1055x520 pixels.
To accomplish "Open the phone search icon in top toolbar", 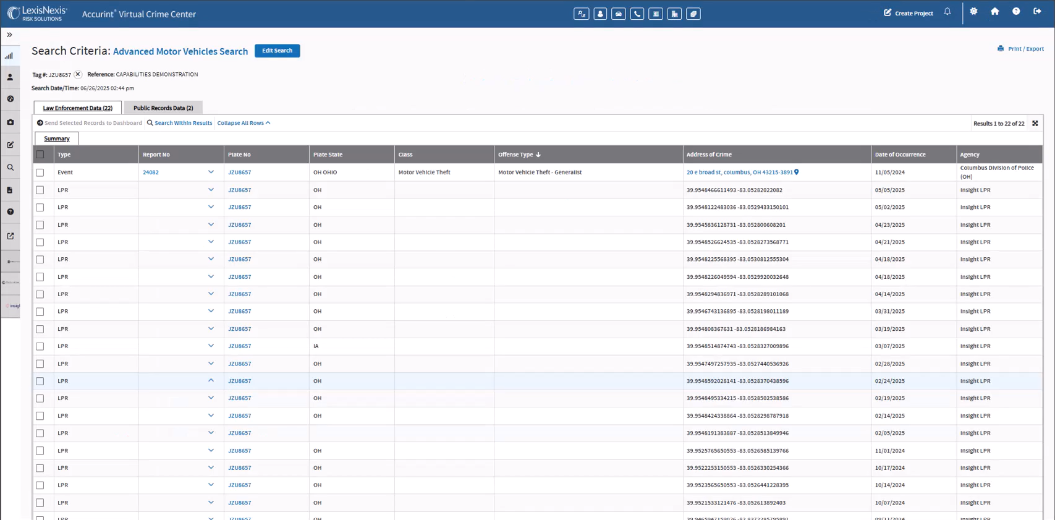I will click(637, 14).
